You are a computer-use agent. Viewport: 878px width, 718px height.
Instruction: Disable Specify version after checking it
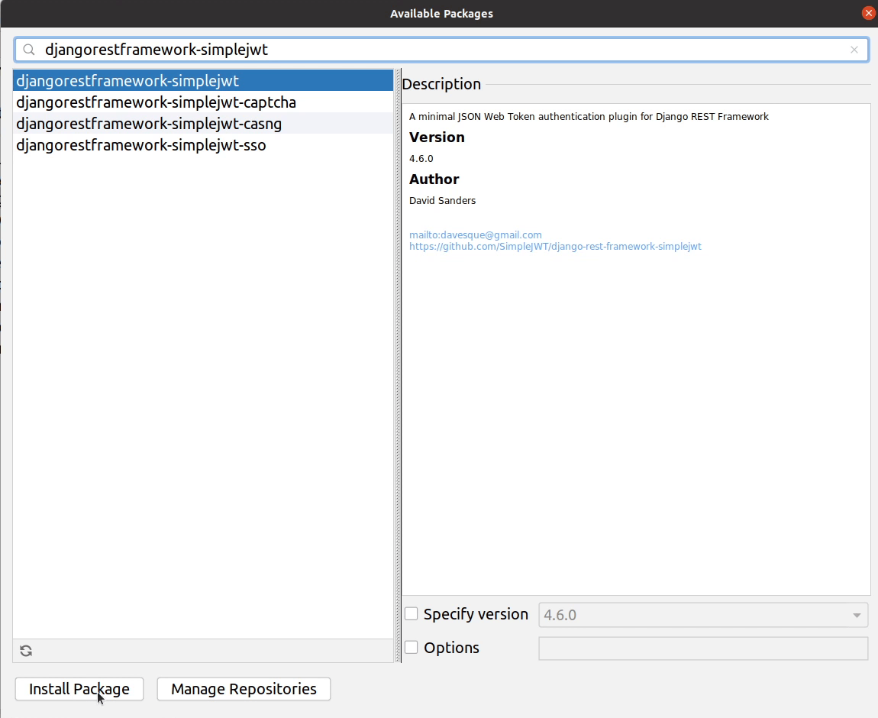(411, 613)
